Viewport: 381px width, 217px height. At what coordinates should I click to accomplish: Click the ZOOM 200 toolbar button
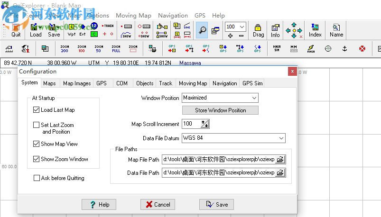coord(65,49)
